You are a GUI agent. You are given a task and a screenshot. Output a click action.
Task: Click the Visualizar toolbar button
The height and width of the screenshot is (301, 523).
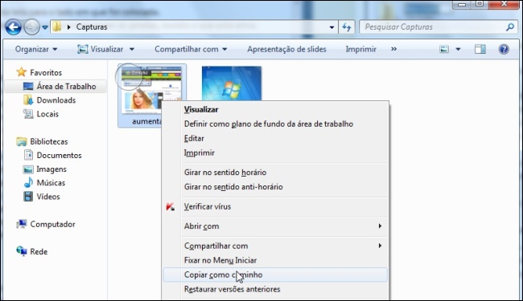point(101,49)
